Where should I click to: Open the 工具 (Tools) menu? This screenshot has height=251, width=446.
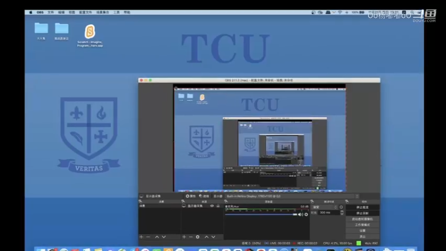117,12
